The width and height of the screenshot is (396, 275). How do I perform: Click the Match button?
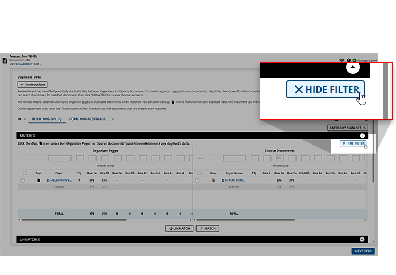207,229
